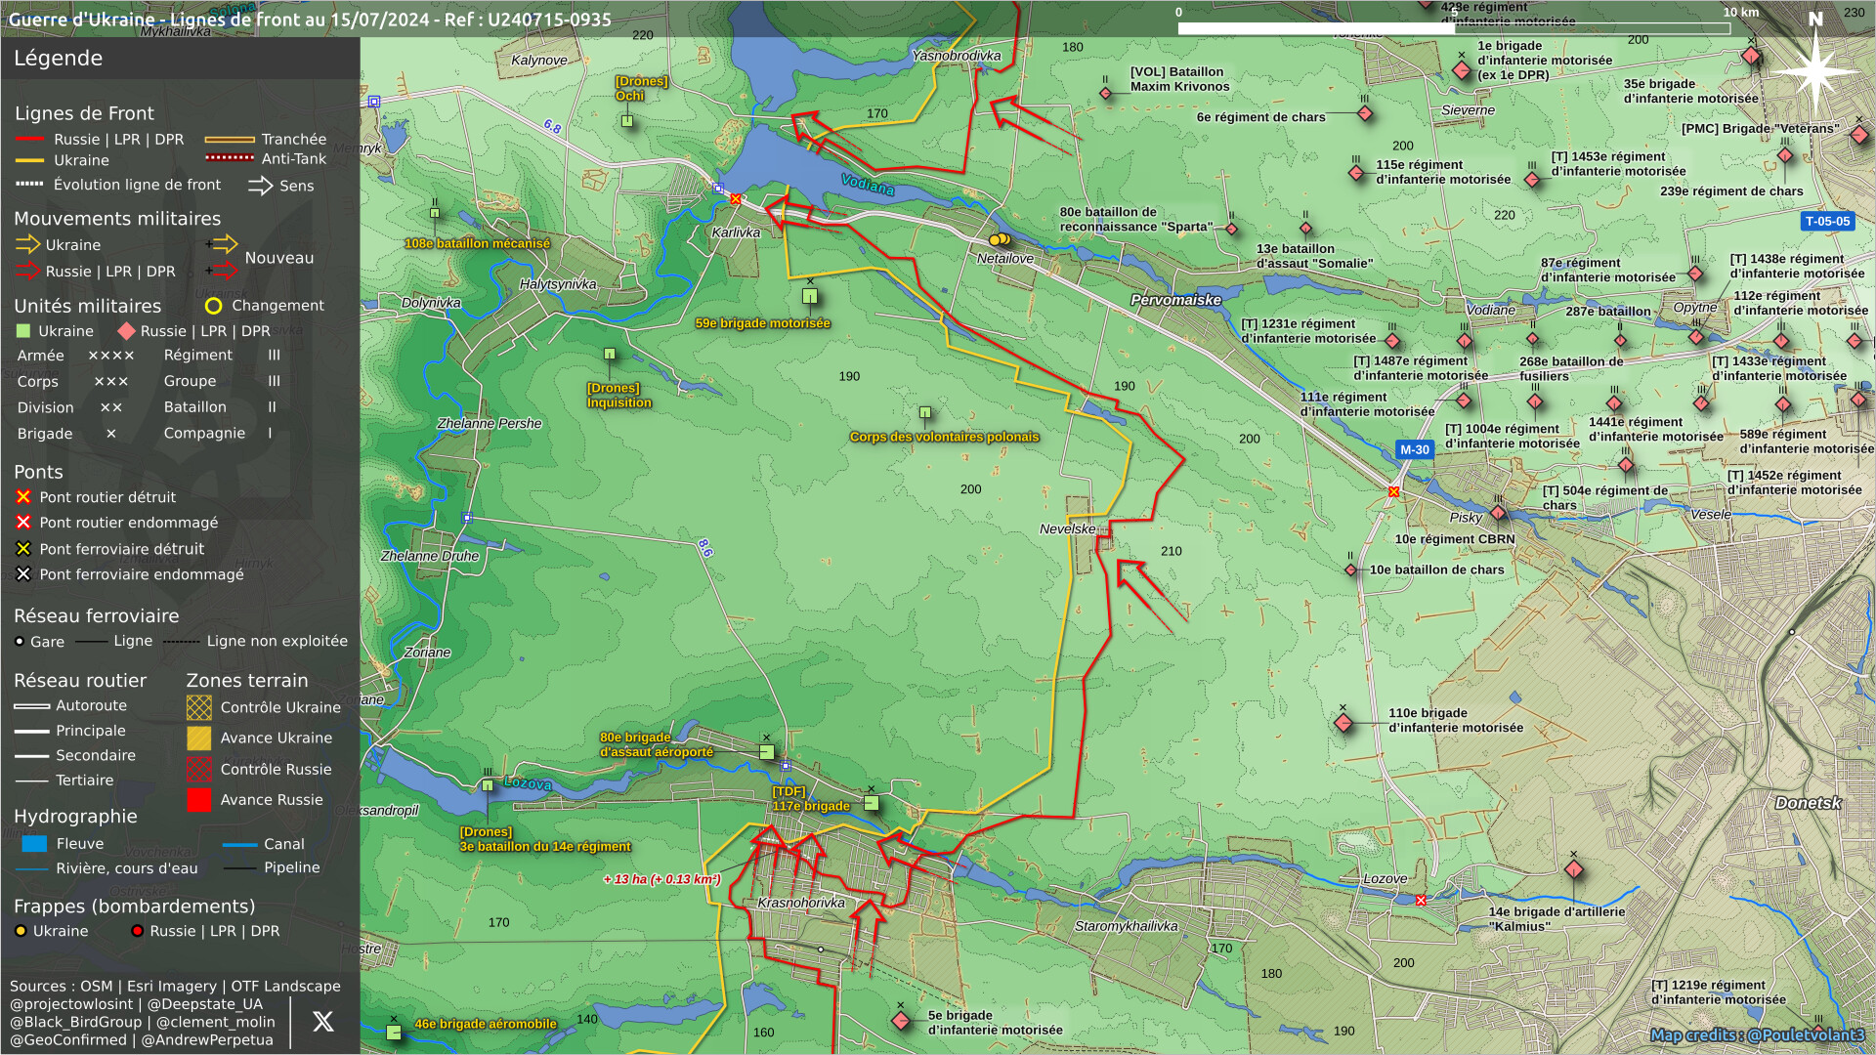This screenshot has width=1876, height=1055.
Task: Click the north compass star icon
Action: [1815, 70]
